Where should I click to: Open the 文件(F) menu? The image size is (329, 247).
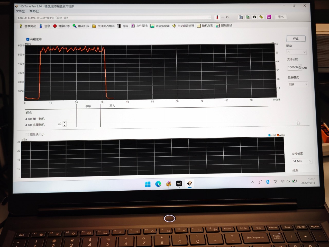tap(21, 11)
